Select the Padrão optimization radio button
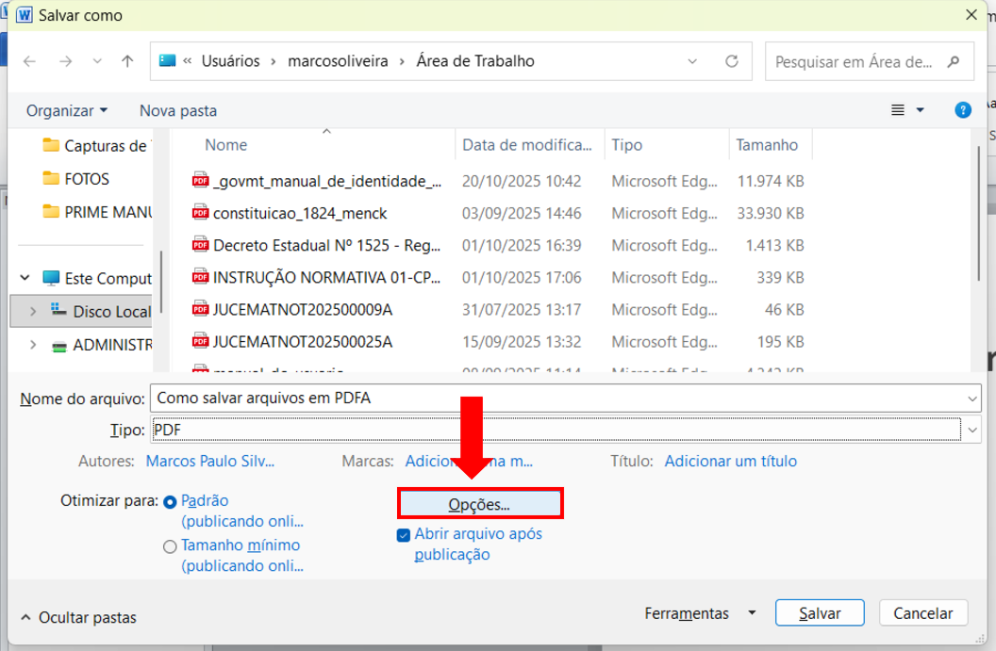The image size is (996, 651). coord(170,502)
